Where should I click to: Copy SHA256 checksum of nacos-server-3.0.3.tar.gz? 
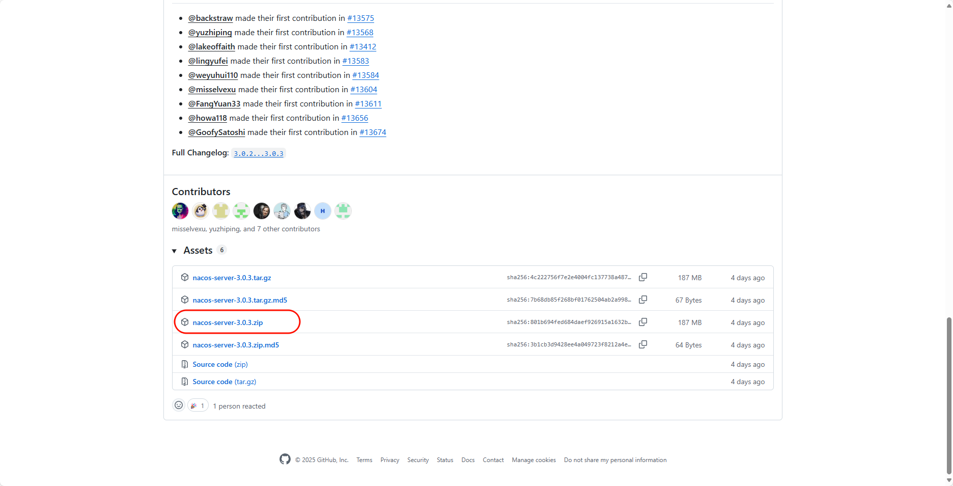pyautogui.click(x=642, y=277)
